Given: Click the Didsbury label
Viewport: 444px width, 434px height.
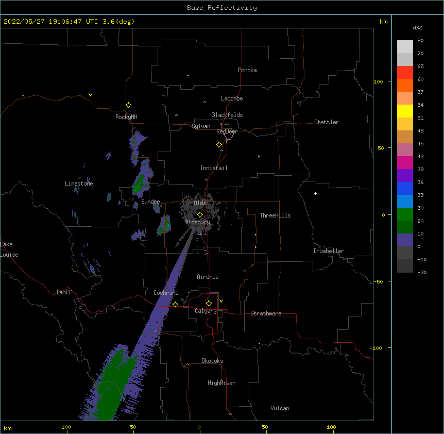Looking at the screenshot, I should click(x=197, y=222).
